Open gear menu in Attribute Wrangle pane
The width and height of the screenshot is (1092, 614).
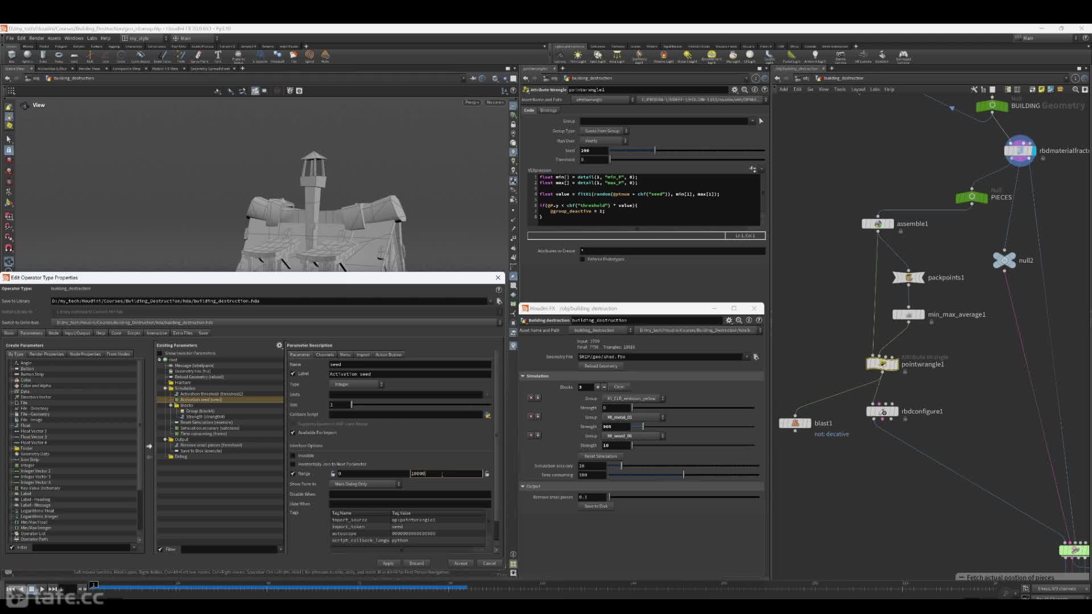tap(734, 90)
